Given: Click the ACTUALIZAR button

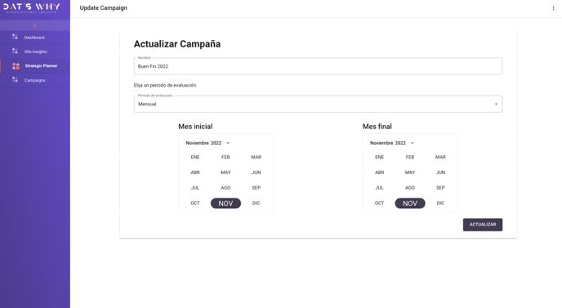Looking at the screenshot, I should (483, 225).
